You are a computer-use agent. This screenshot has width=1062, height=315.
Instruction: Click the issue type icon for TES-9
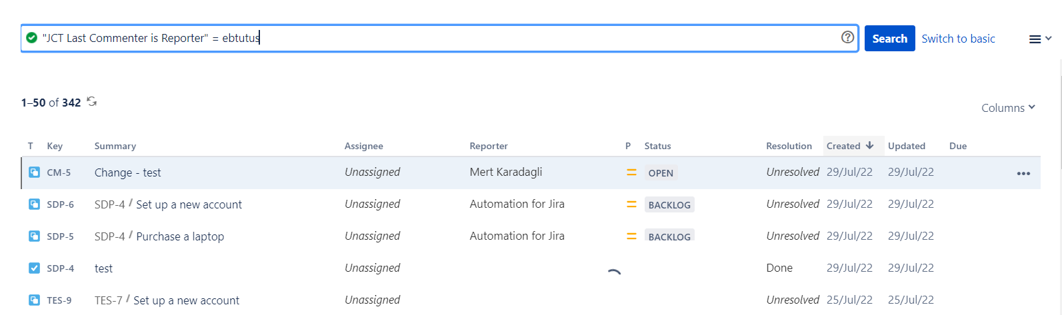(34, 300)
